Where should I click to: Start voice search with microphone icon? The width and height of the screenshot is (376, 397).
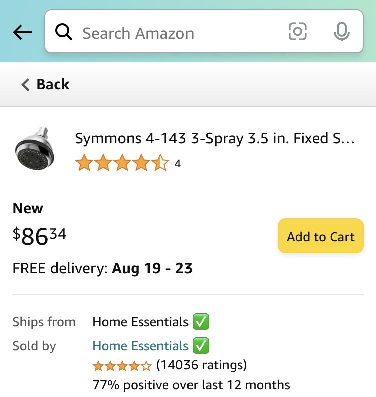click(x=341, y=32)
